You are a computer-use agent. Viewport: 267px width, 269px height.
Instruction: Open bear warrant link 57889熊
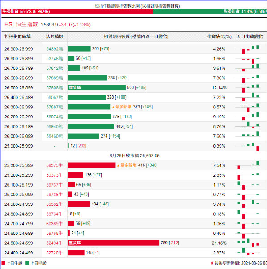(55, 78)
